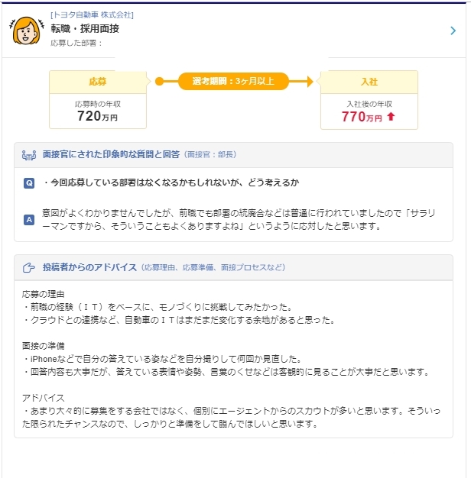Click the orange timeline start dot
The height and width of the screenshot is (478, 471).
[x=159, y=82]
